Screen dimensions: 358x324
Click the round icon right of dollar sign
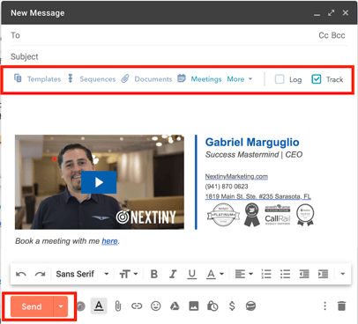click(250, 306)
